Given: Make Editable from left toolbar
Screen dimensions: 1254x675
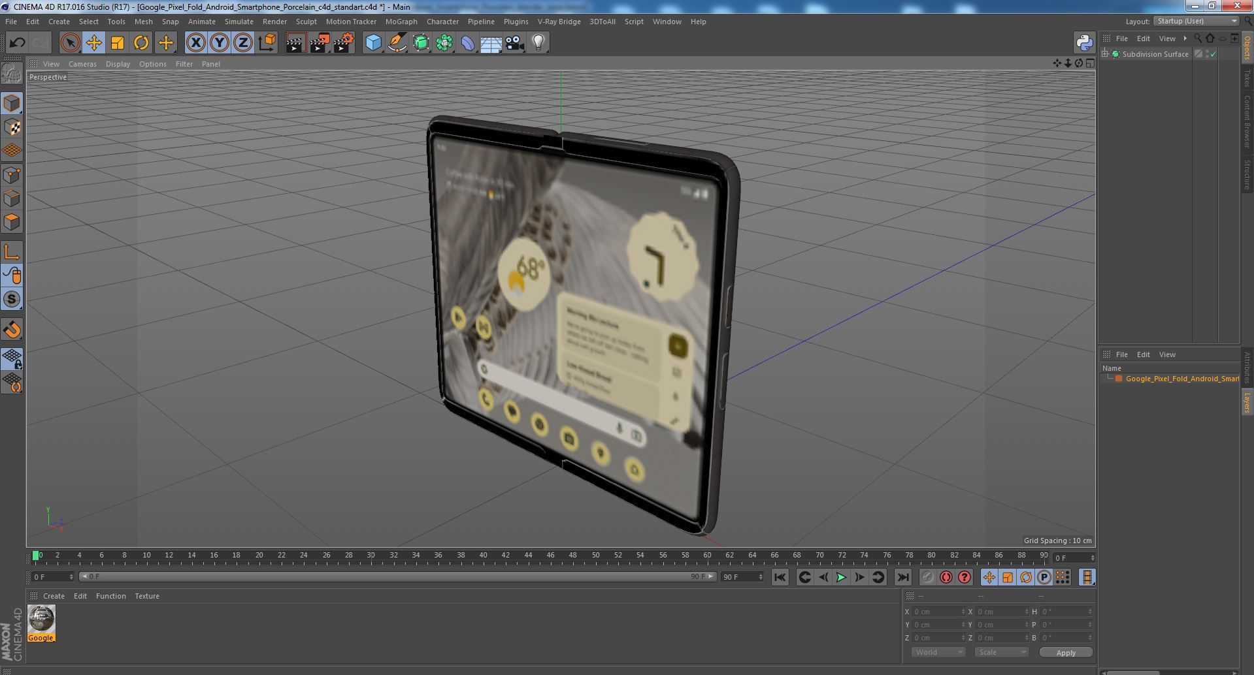Looking at the screenshot, I should point(12,73).
